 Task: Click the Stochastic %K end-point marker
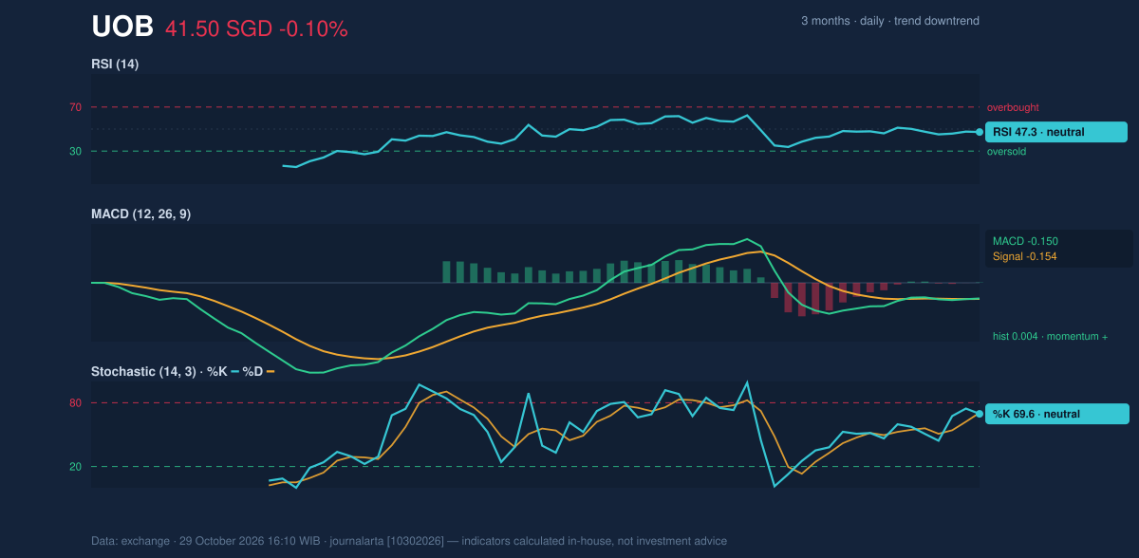click(x=980, y=414)
